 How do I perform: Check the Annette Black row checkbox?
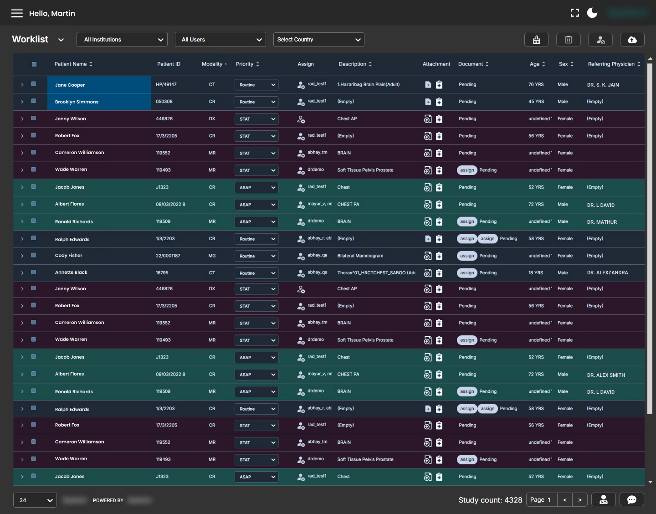(x=34, y=272)
